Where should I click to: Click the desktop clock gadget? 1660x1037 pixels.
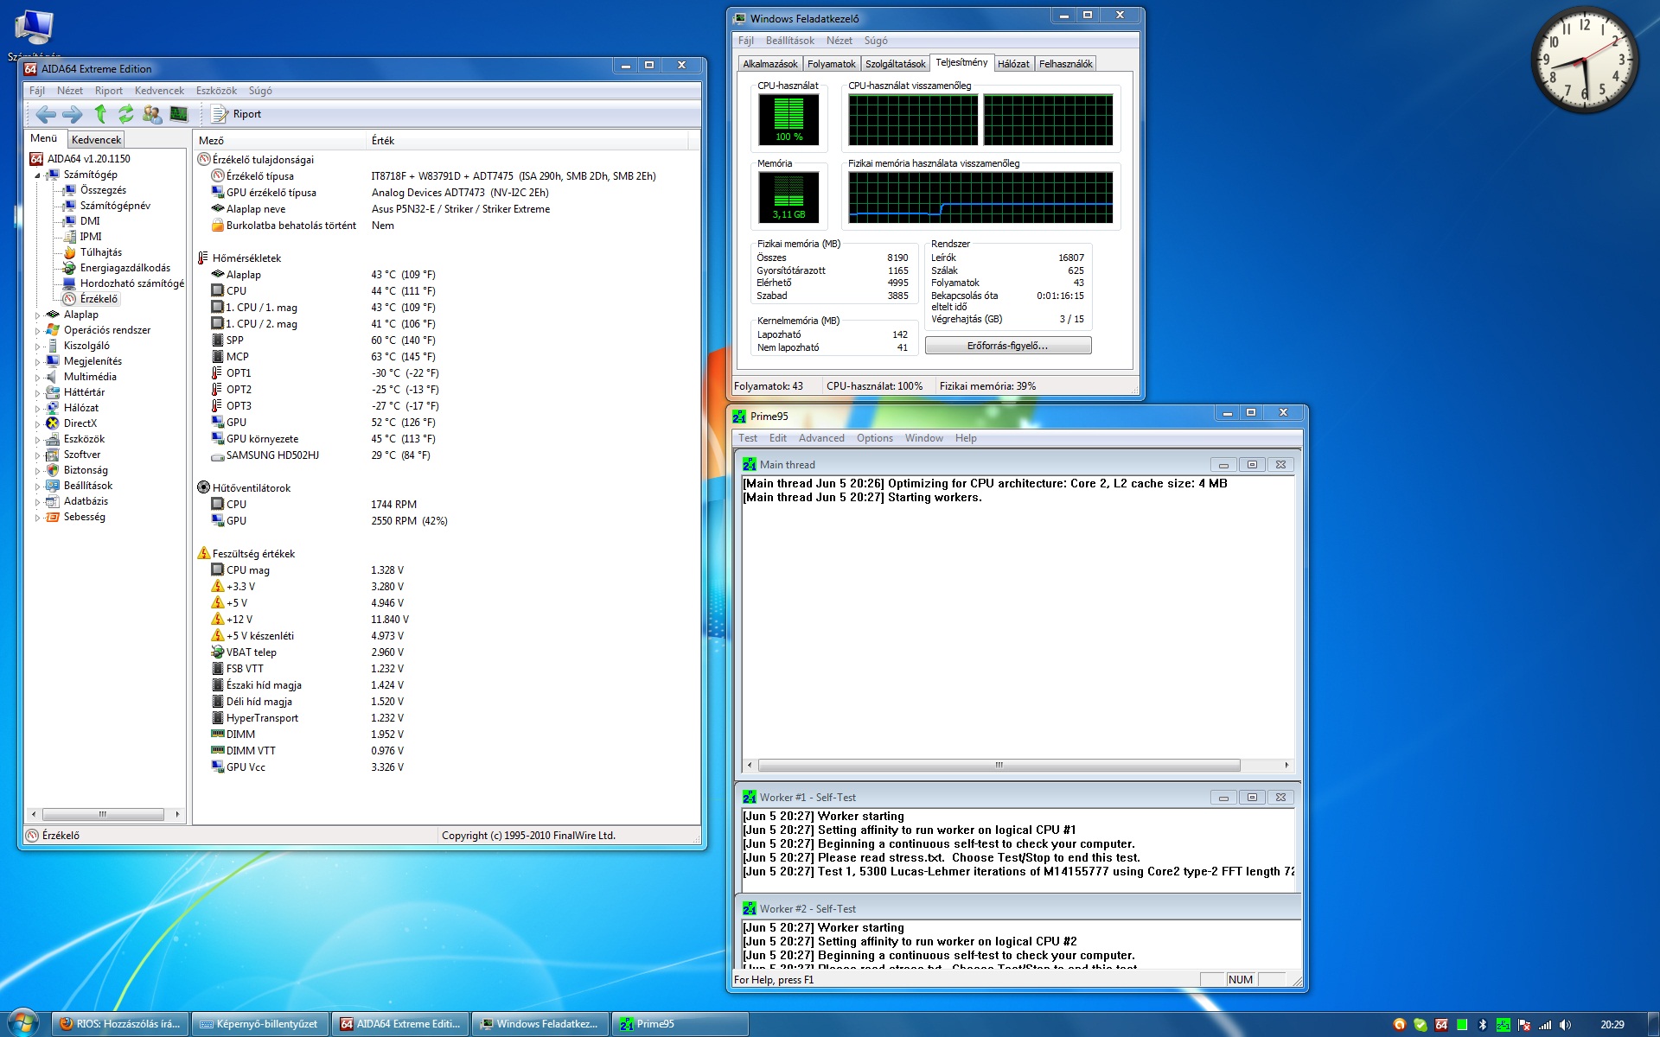coord(1584,60)
